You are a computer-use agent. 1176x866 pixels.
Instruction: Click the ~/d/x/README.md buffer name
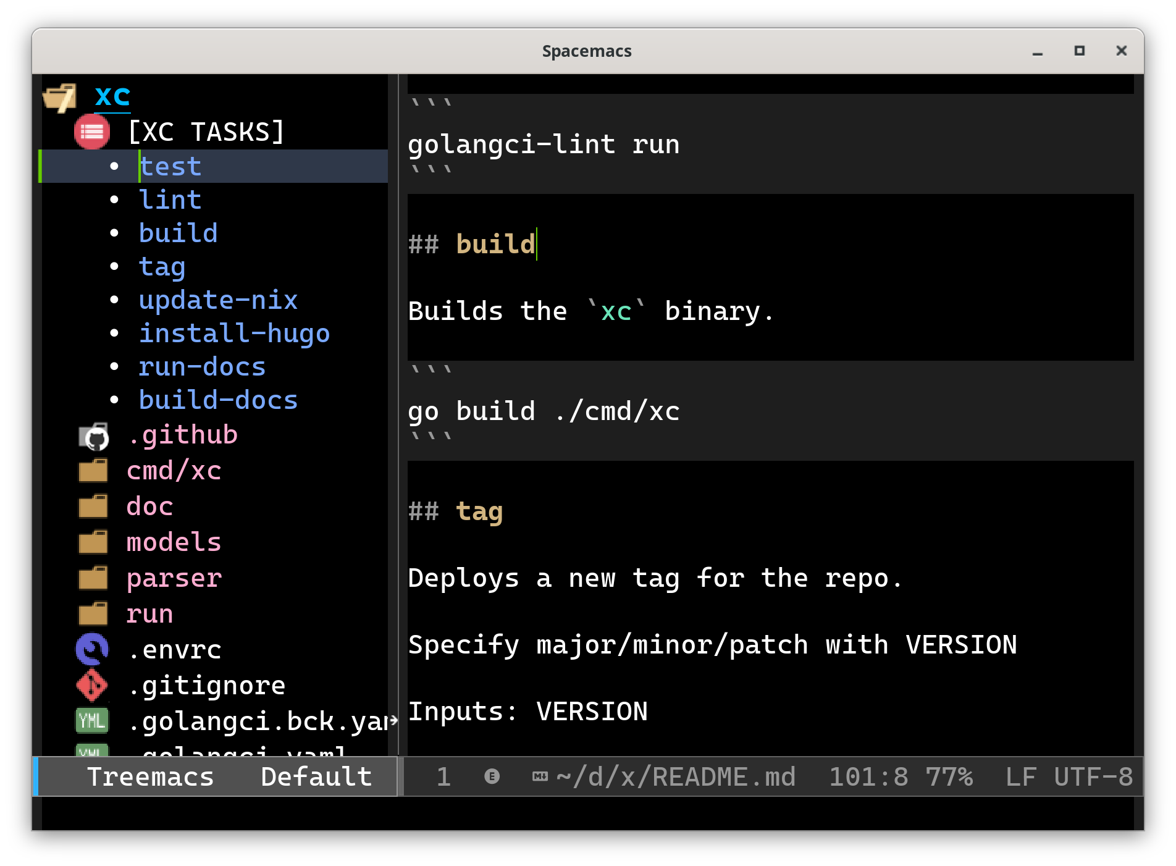[x=676, y=776]
